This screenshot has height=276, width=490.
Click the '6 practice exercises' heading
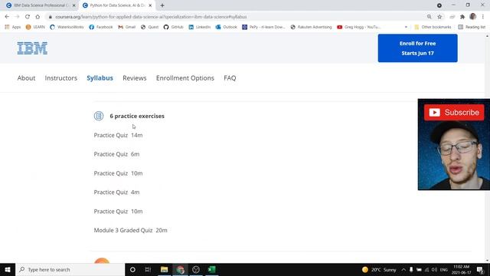[x=137, y=116]
